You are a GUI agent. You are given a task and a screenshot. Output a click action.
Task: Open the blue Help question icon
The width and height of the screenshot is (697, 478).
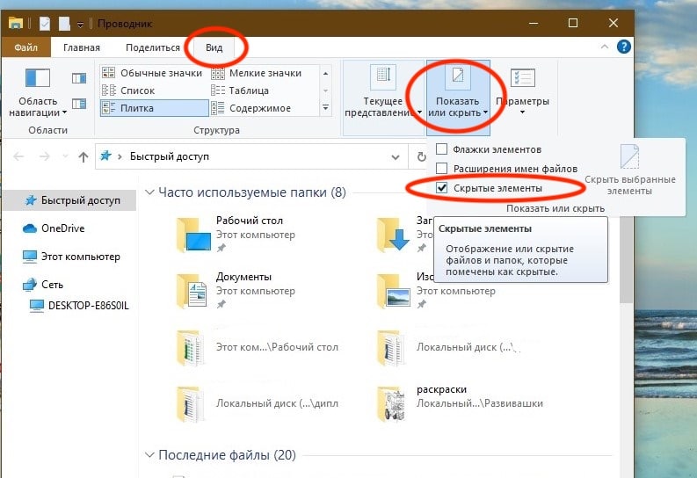tap(624, 47)
